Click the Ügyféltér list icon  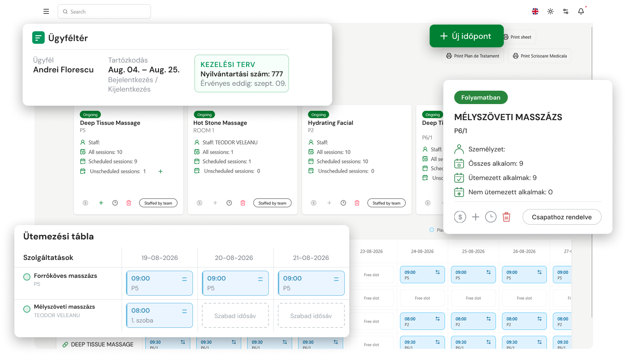coord(38,38)
